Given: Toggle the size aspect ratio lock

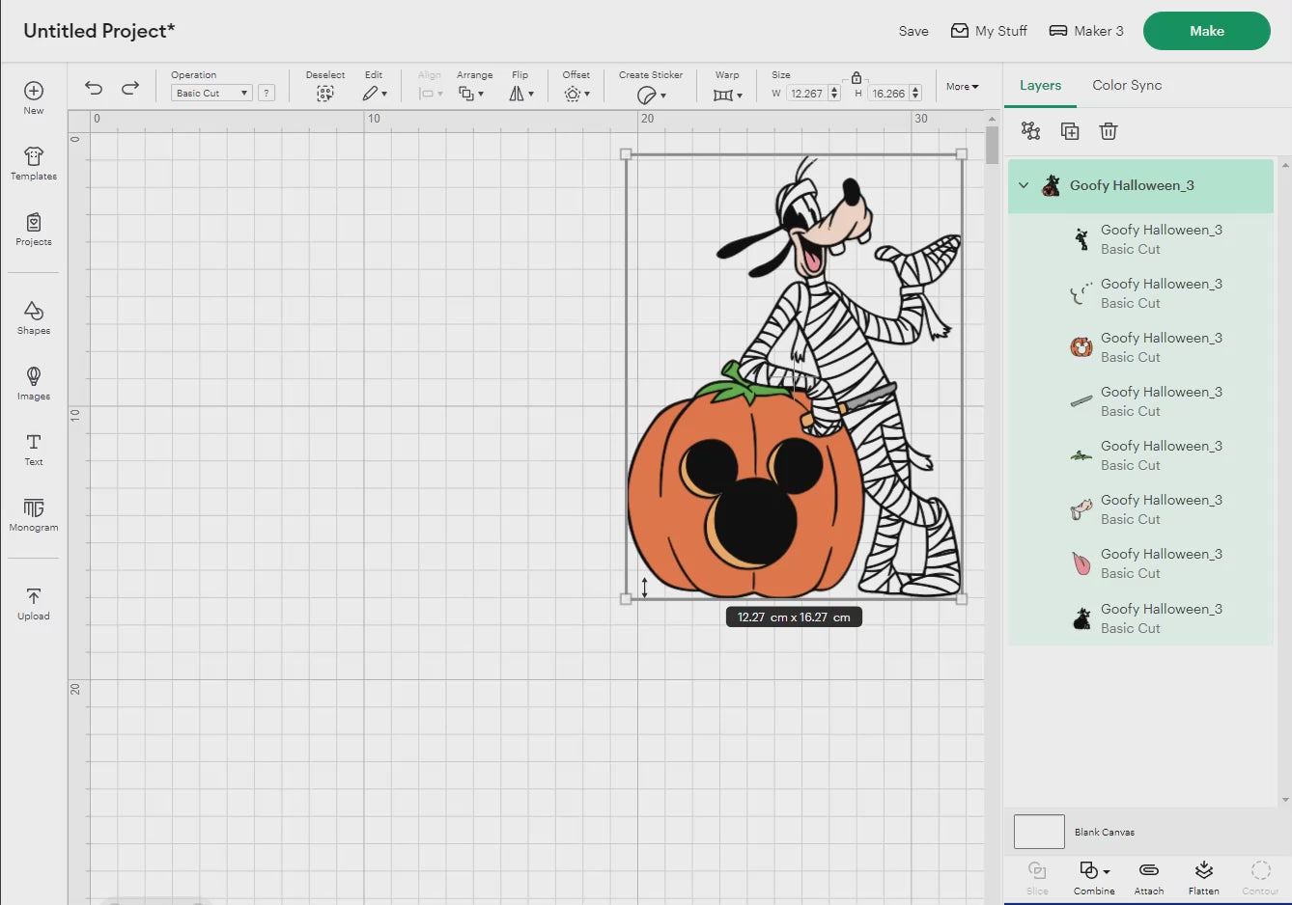Looking at the screenshot, I should point(857,77).
